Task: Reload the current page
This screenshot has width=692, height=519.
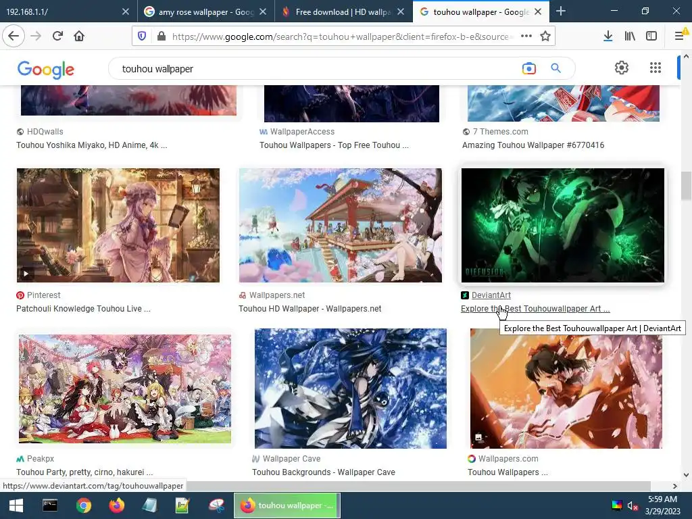Action: click(x=57, y=36)
